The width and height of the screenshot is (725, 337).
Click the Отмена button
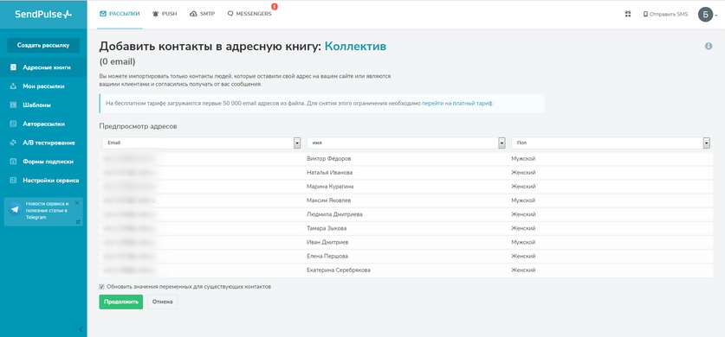click(x=162, y=302)
